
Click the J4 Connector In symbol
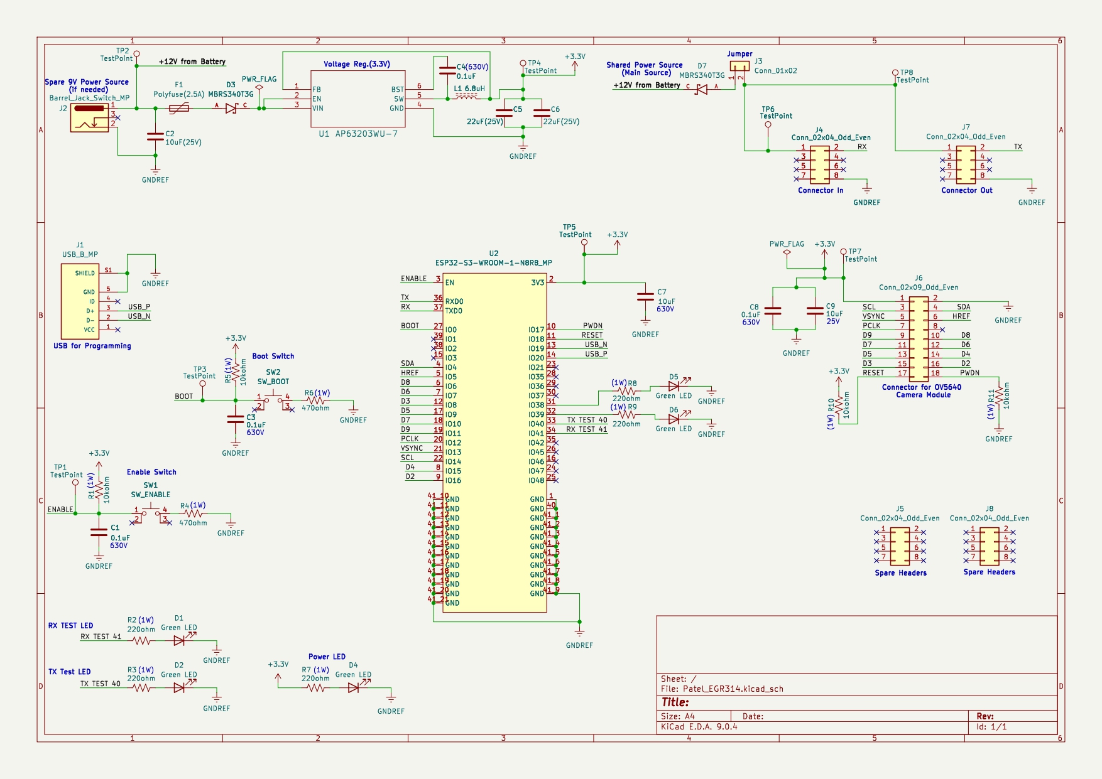click(x=819, y=164)
